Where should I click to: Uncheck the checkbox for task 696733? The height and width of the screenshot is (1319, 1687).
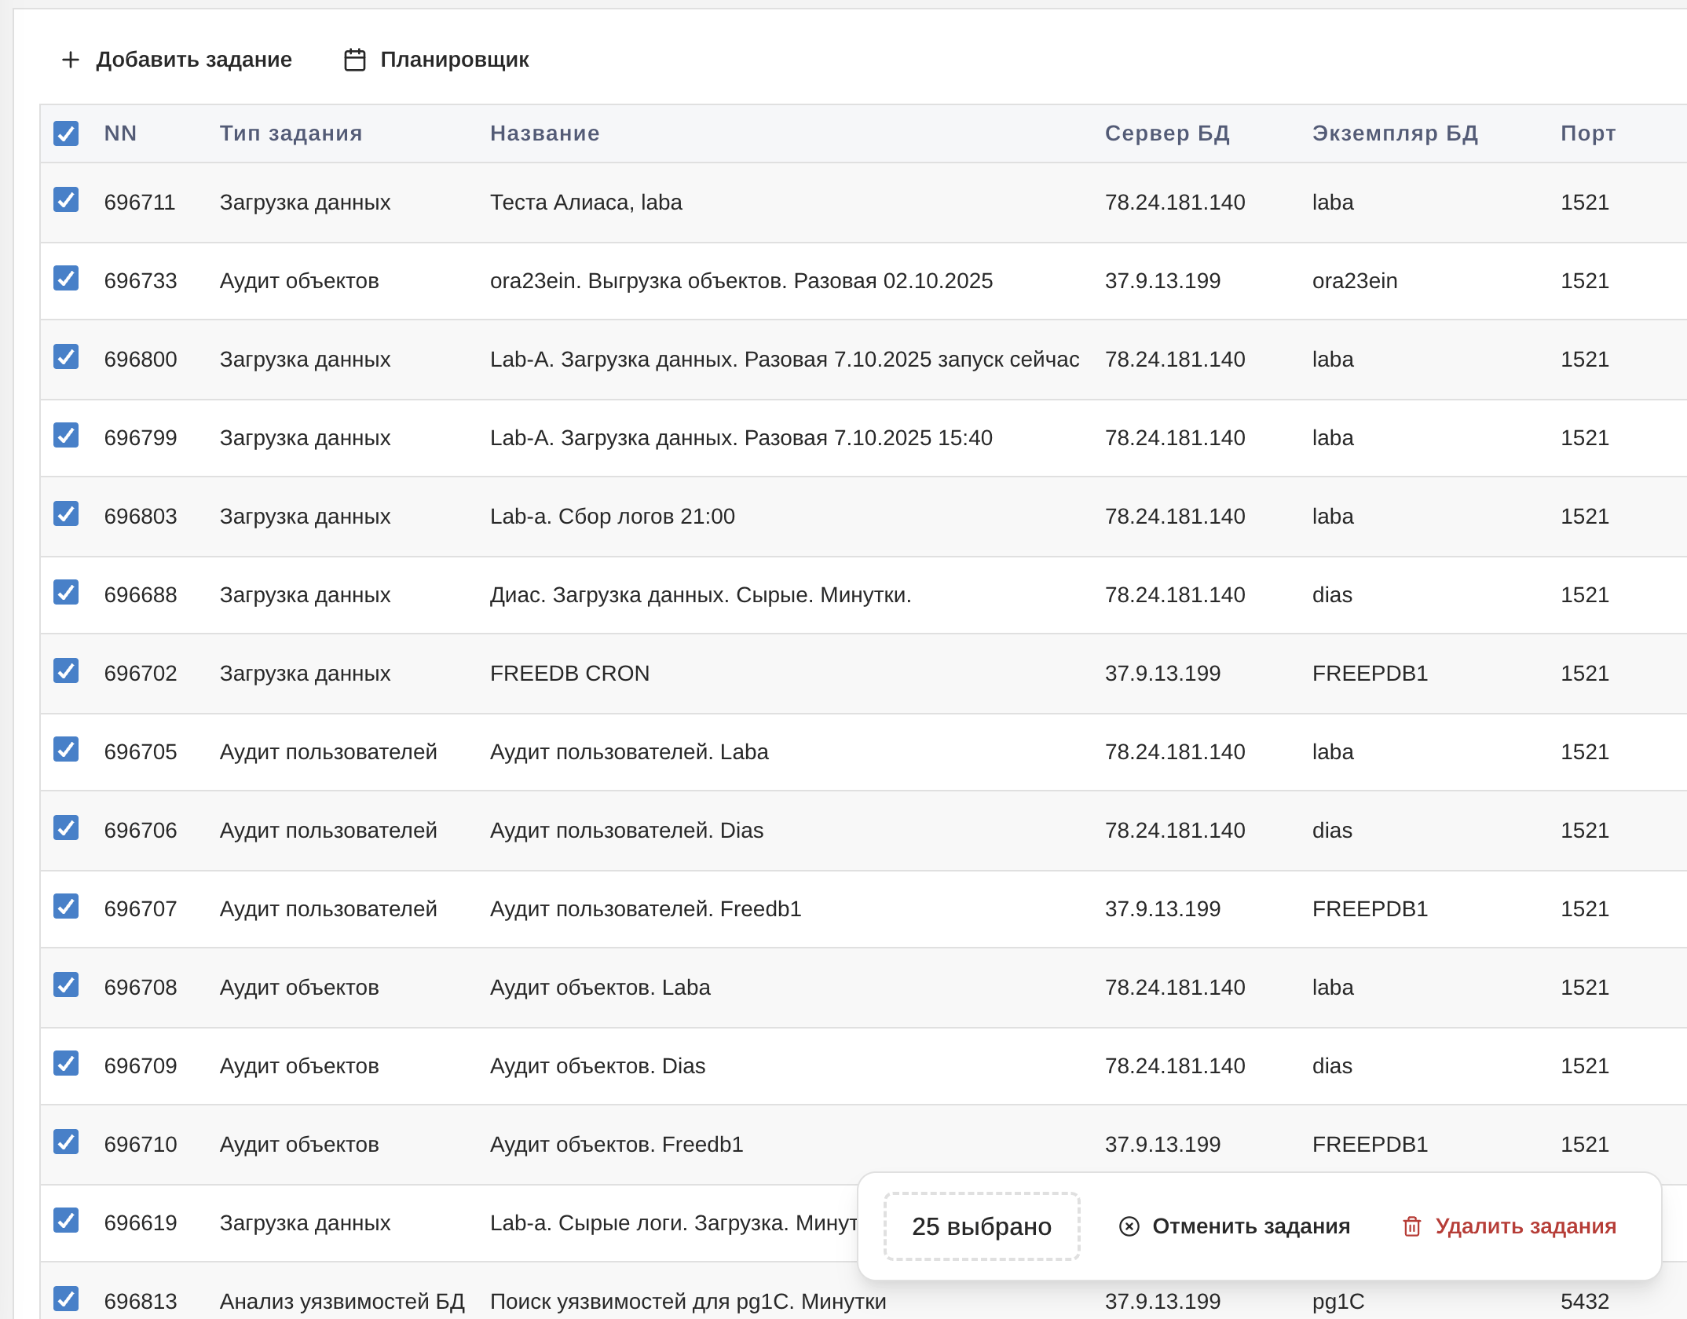66,279
